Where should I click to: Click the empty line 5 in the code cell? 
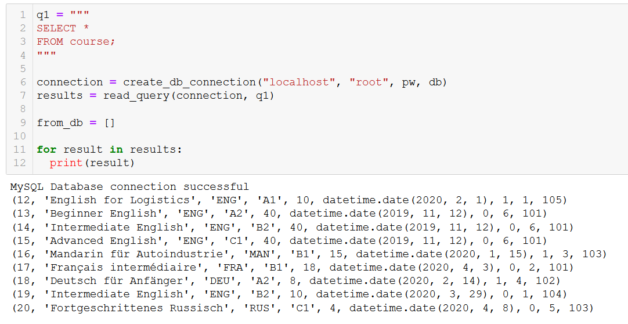pos(174,69)
